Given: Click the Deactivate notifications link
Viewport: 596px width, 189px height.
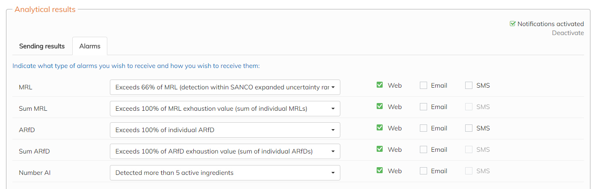Looking at the screenshot, I should point(567,33).
